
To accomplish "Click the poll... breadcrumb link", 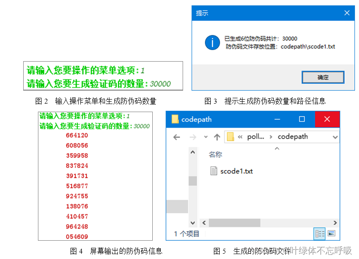I will tap(255, 137).
